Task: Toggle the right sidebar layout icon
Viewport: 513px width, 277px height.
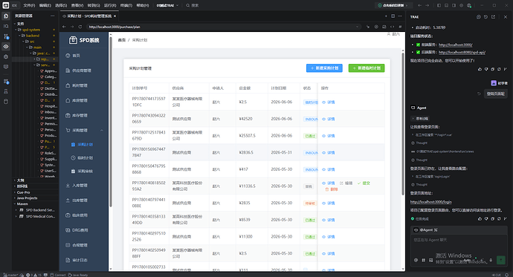Action: [454, 5]
